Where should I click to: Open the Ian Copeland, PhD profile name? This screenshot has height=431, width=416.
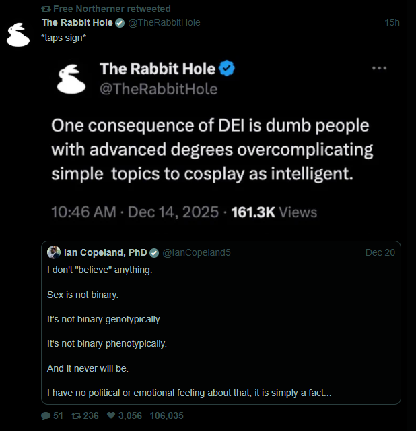(x=105, y=252)
